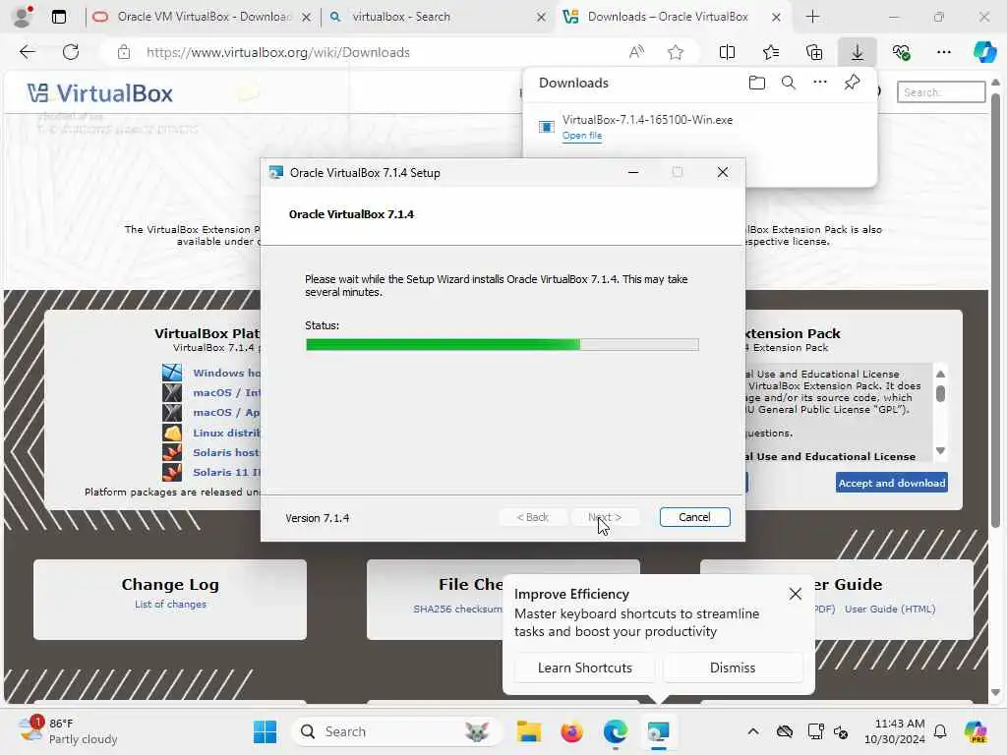Close the virtualbox - Search tab
Image resolution: width=1007 pixels, height=755 pixels.
click(542, 18)
